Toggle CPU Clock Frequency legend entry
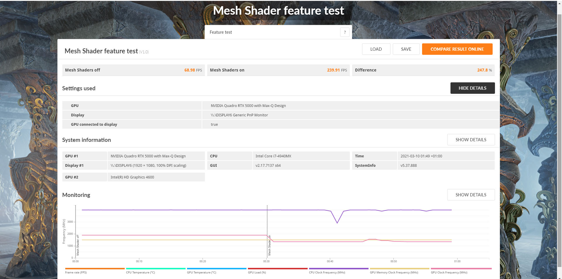The width and height of the screenshot is (562, 279). click(338, 271)
